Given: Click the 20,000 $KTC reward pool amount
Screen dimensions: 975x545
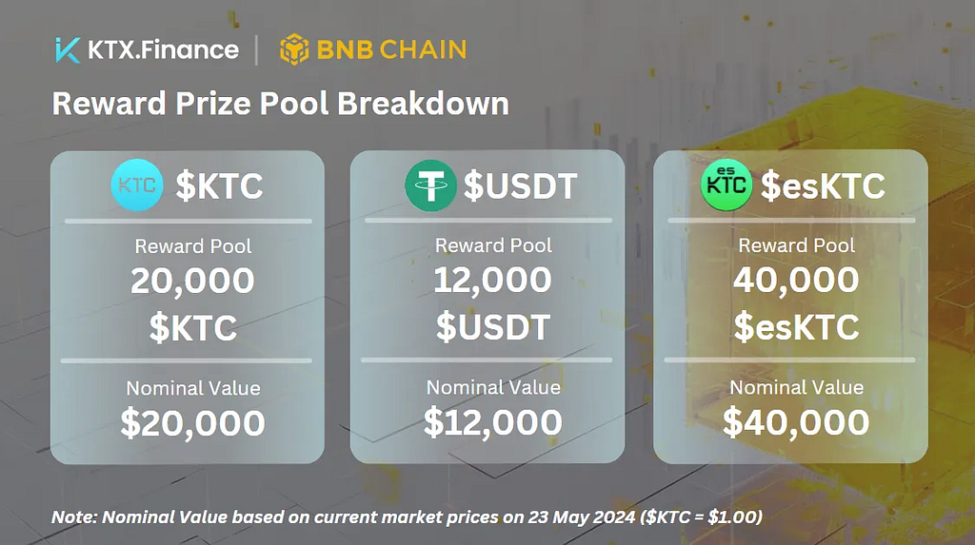Looking at the screenshot, I should pyautogui.click(x=192, y=303).
